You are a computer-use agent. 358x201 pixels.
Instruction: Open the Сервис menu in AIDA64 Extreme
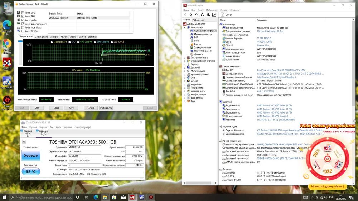[x=224, y=10]
